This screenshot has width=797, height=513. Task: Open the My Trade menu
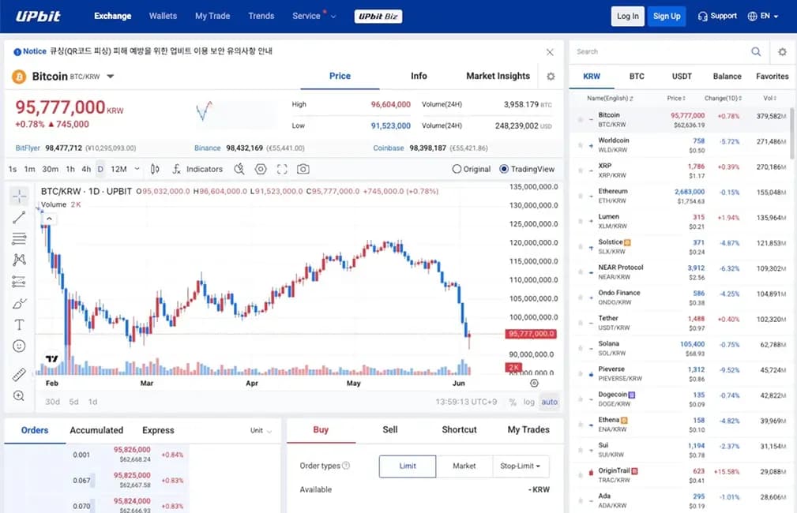tap(212, 17)
